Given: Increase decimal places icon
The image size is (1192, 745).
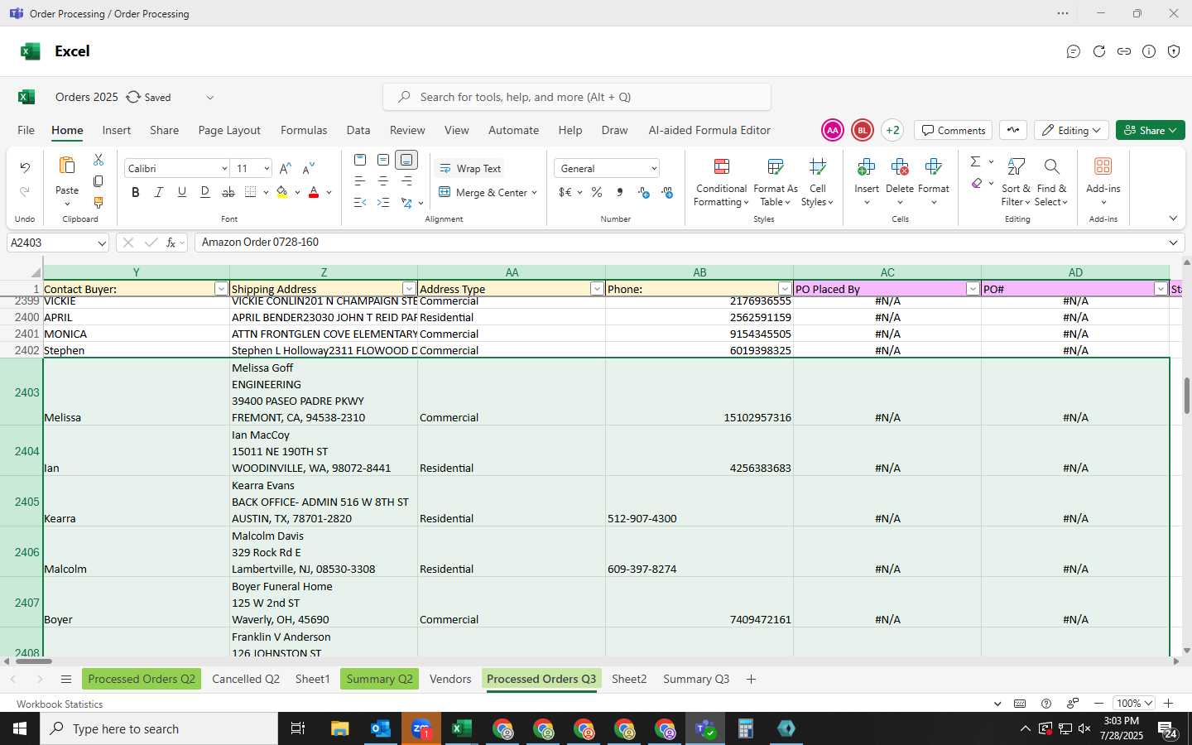Looking at the screenshot, I should [x=644, y=192].
